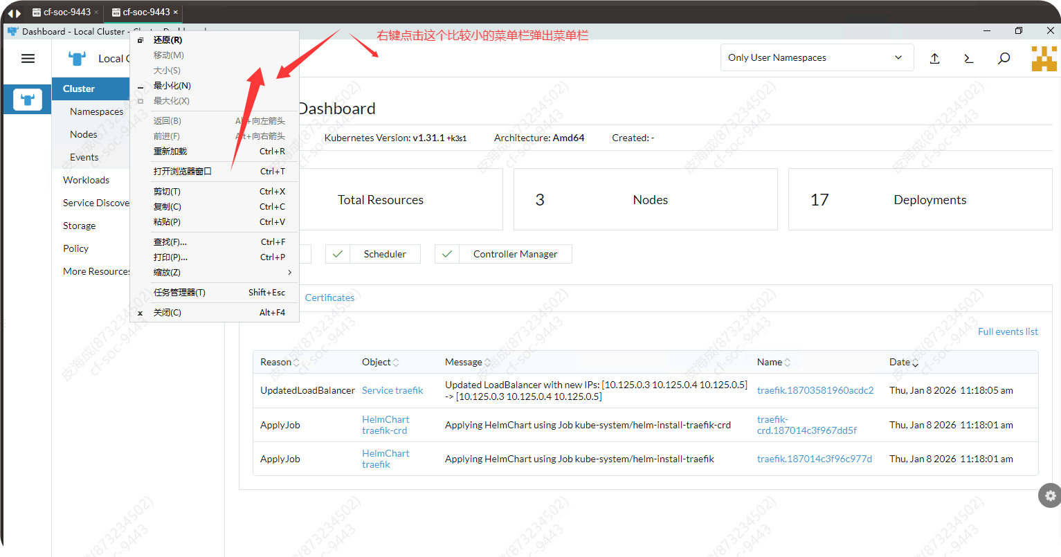The height and width of the screenshot is (557, 1061).
Task: Choose 还原(R) from the context menu
Action: click(x=215, y=40)
